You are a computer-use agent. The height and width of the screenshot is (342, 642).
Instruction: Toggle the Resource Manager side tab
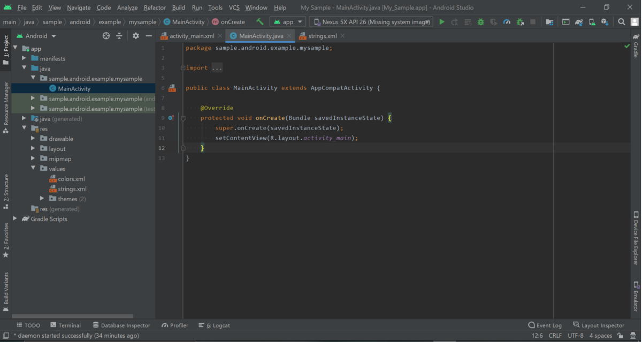tap(6, 107)
